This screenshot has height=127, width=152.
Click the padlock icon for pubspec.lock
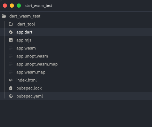11,88
